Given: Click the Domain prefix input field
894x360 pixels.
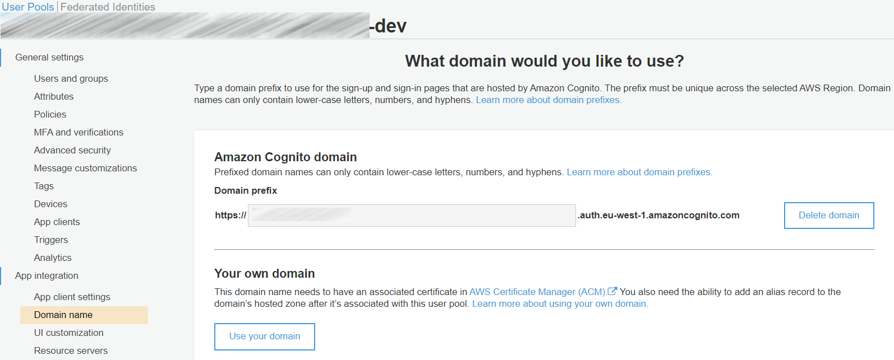Looking at the screenshot, I should pyautogui.click(x=412, y=216).
